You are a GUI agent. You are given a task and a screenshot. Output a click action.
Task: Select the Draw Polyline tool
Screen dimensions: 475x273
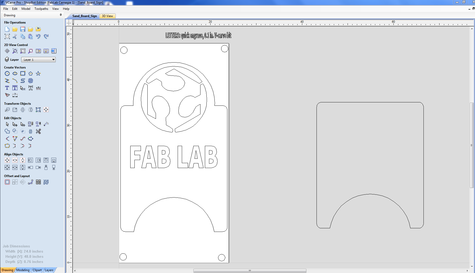point(7,81)
